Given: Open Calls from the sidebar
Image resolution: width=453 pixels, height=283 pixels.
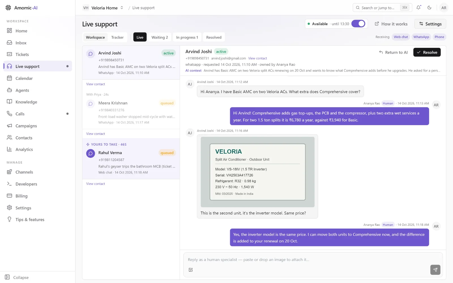Looking at the screenshot, I should [38, 114].
